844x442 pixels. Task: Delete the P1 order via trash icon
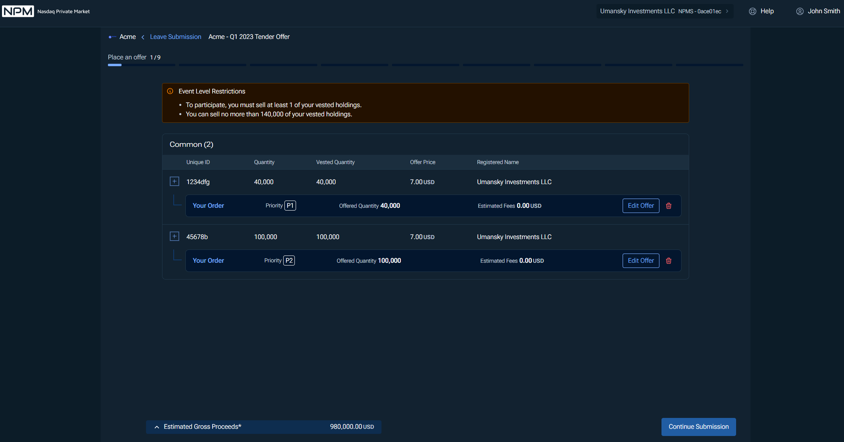click(669, 206)
